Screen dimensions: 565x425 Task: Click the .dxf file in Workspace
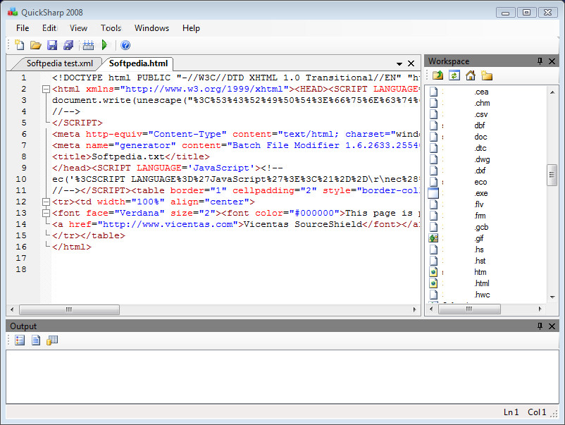click(480, 171)
